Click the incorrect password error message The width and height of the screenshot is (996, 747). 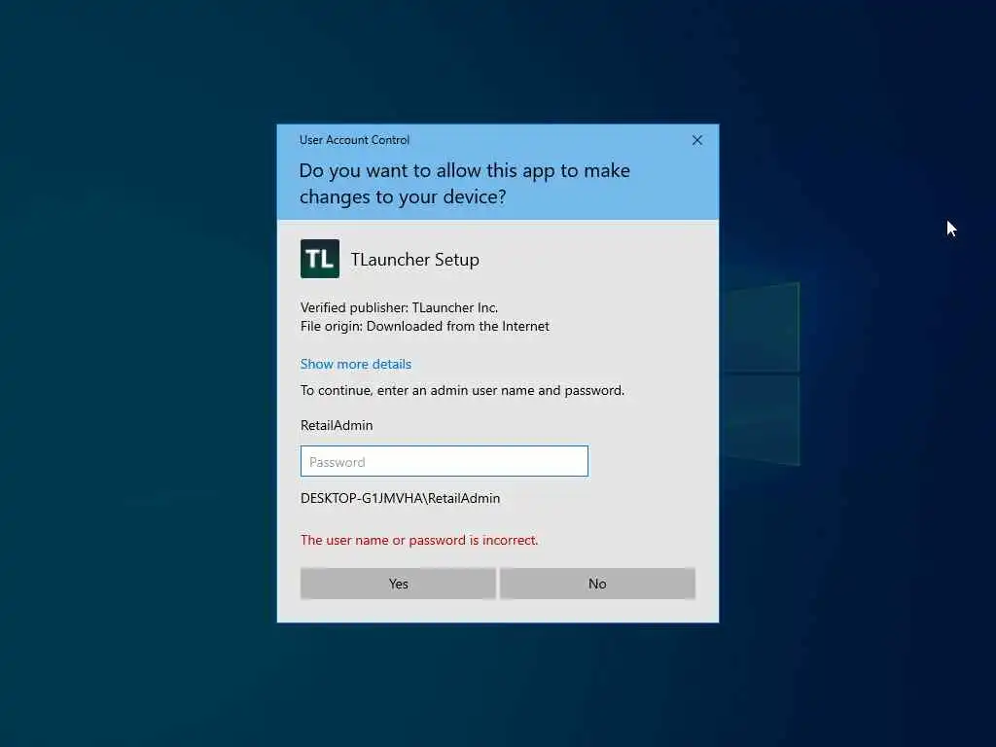pos(419,540)
